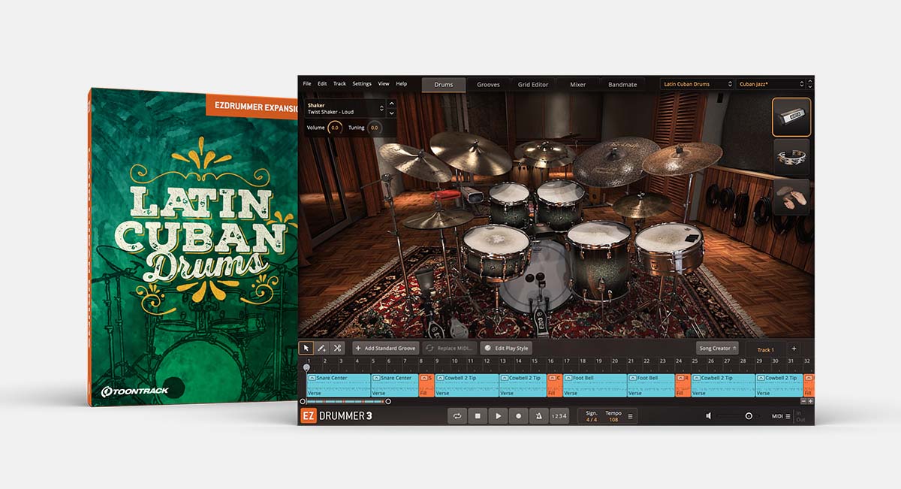This screenshot has width=901, height=489.
Task: Switch to the Drums tab
Action: (x=444, y=84)
